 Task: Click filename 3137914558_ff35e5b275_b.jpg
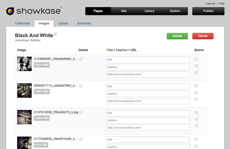coord(56,112)
